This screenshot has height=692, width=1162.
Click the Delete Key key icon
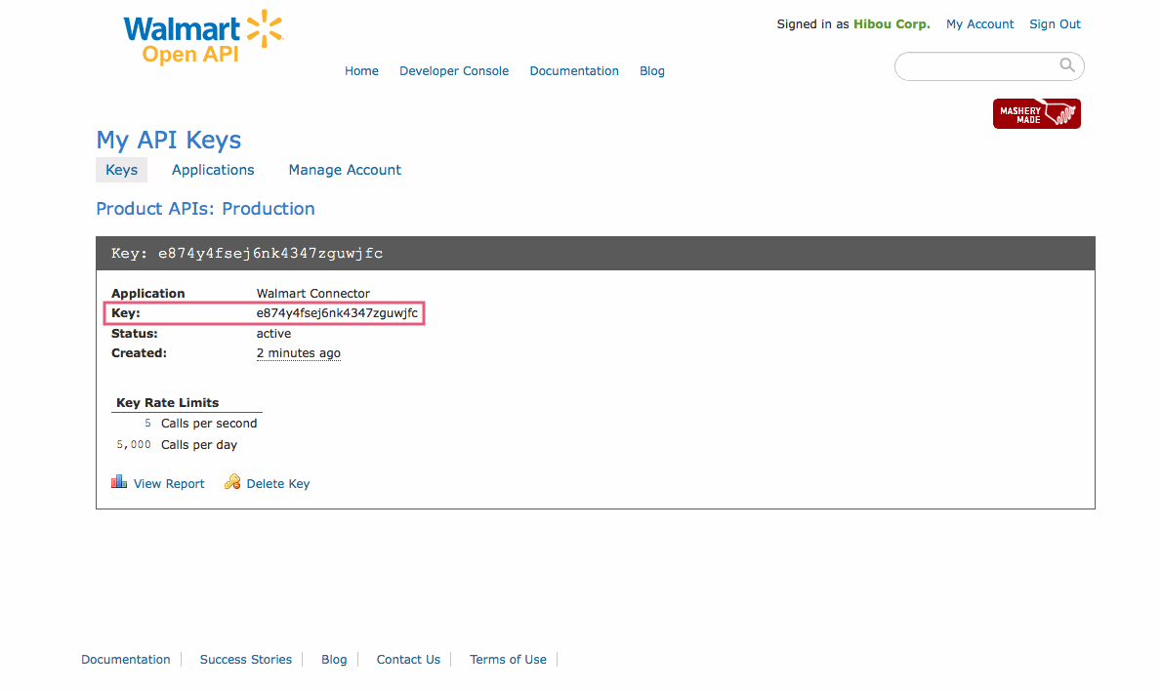point(232,482)
